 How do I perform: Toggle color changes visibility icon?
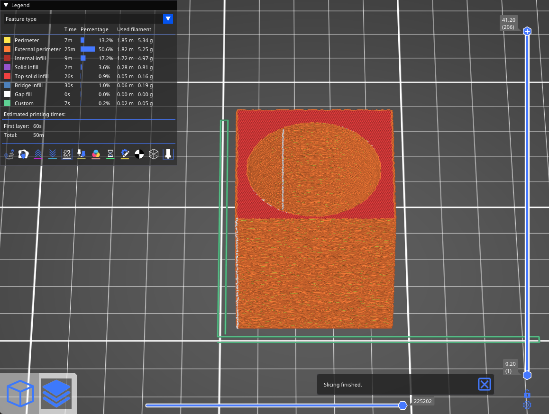96,154
